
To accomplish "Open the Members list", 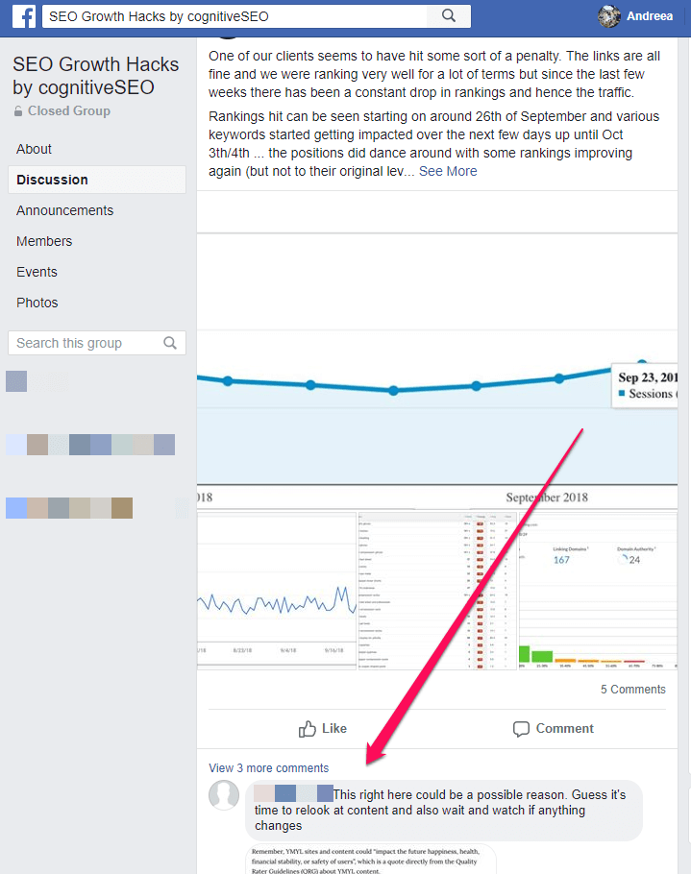I will [x=44, y=241].
